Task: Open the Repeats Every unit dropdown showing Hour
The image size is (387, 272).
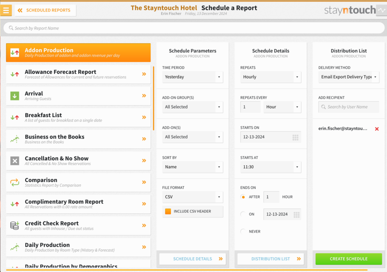Action: click(282, 107)
